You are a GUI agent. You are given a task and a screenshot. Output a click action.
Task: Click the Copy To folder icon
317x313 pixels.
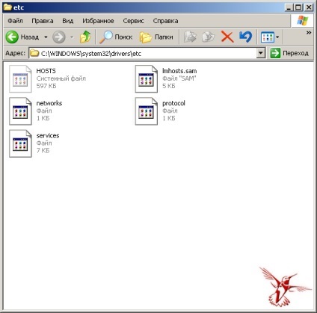point(209,37)
